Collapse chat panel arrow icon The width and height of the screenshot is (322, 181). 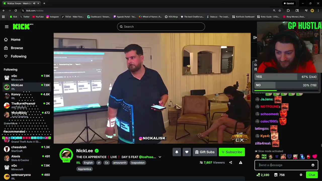tap(255, 37)
